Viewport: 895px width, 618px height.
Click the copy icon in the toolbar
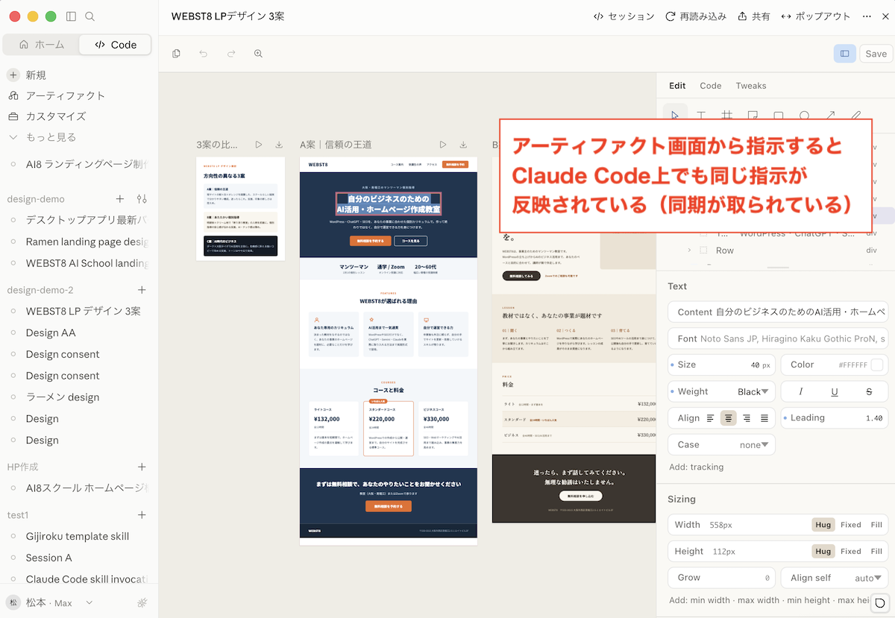point(176,54)
